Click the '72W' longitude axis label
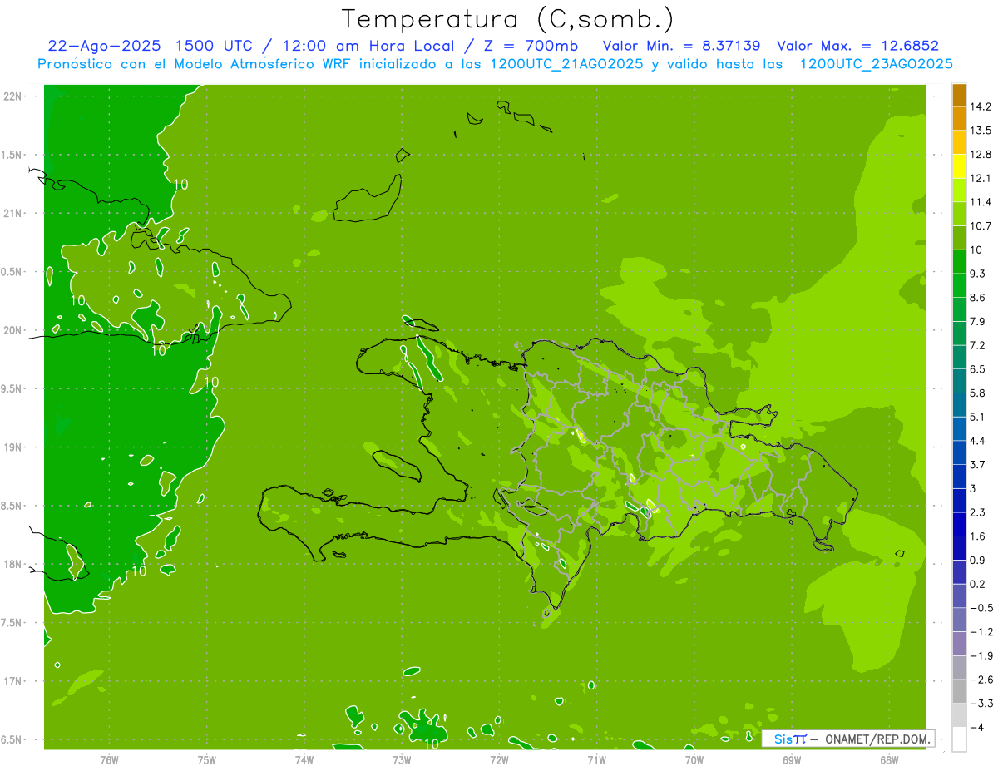The height and width of the screenshot is (771, 998). [499, 759]
